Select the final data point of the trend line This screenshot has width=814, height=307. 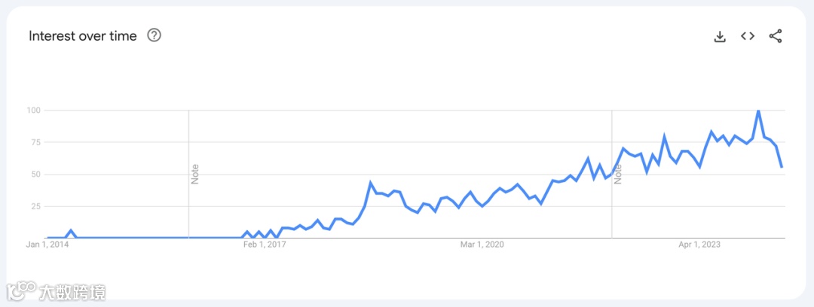(782, 166)
